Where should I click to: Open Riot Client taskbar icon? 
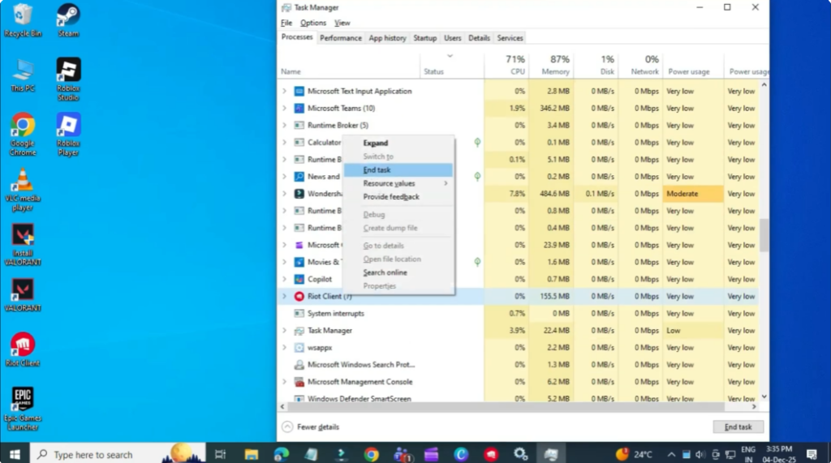(x=491, y=454)
